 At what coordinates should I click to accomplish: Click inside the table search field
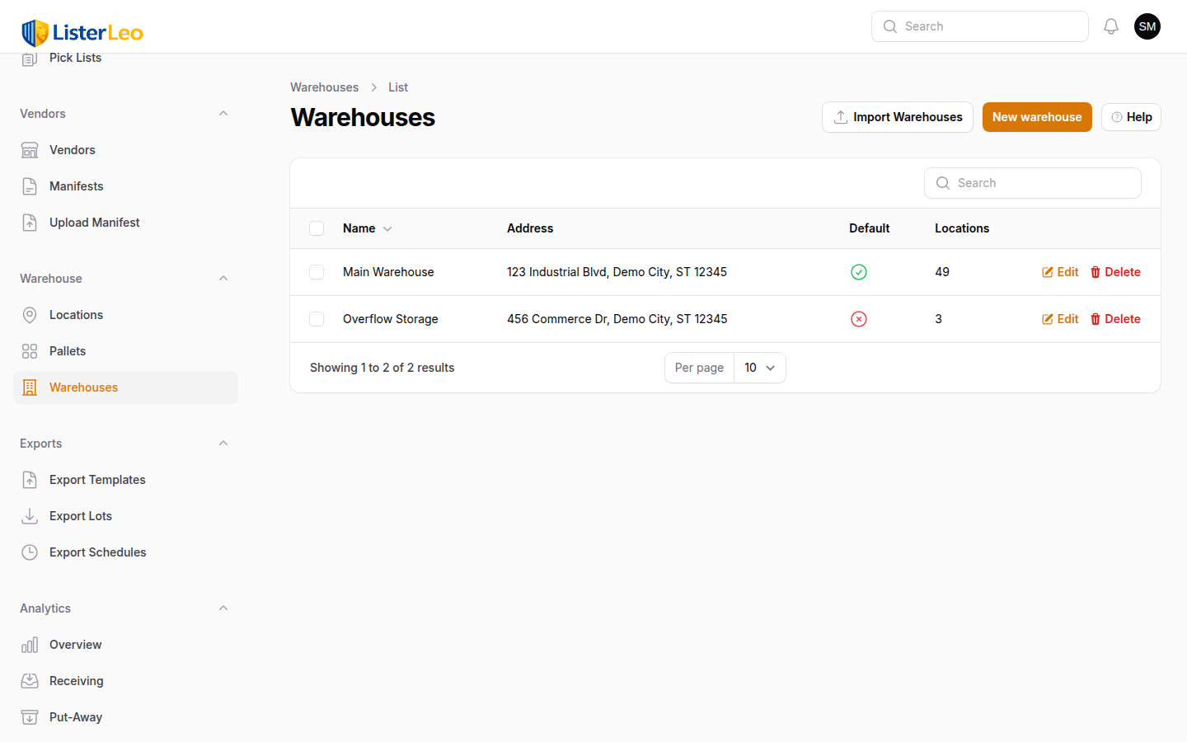tap(1032, 182)
